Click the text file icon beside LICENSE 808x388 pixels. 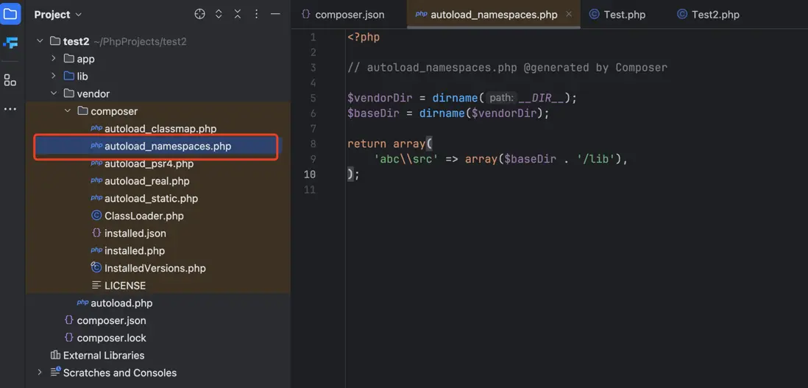pos(96,286)
